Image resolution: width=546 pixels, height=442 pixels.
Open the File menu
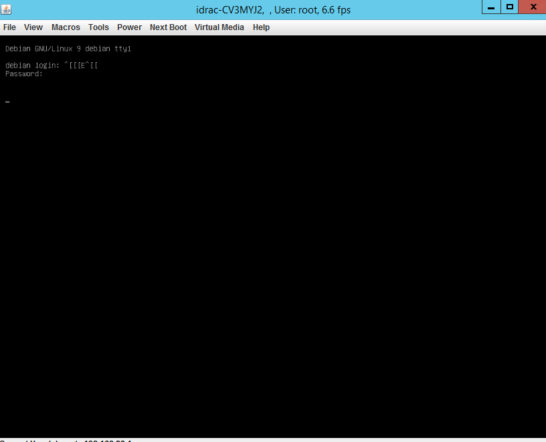[9, 27]
